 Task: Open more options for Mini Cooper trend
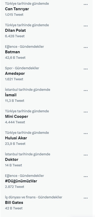tap(86, 112)
